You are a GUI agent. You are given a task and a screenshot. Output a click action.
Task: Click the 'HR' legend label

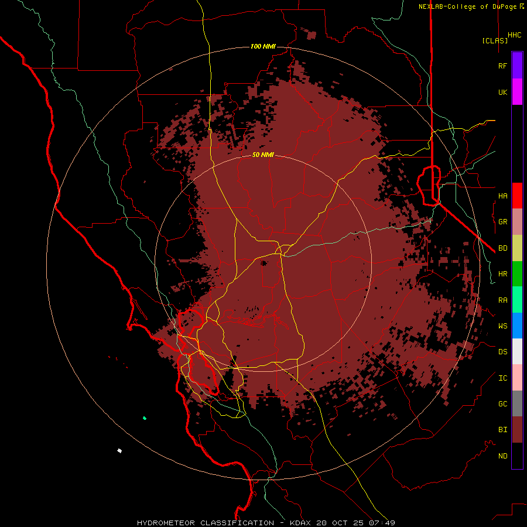(x=503, y=274)
